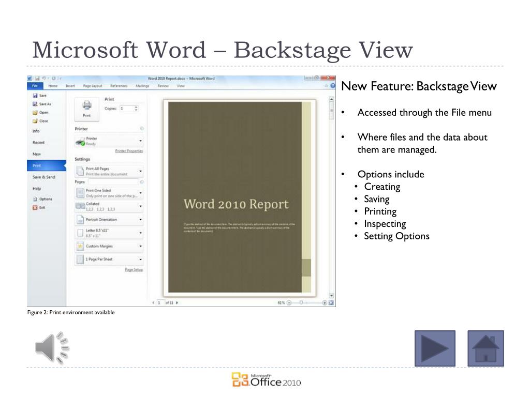This screenshot has width=530, height=397.
Task: Click the Word 2010 Report preview page
Action: [x=239, y=197]
